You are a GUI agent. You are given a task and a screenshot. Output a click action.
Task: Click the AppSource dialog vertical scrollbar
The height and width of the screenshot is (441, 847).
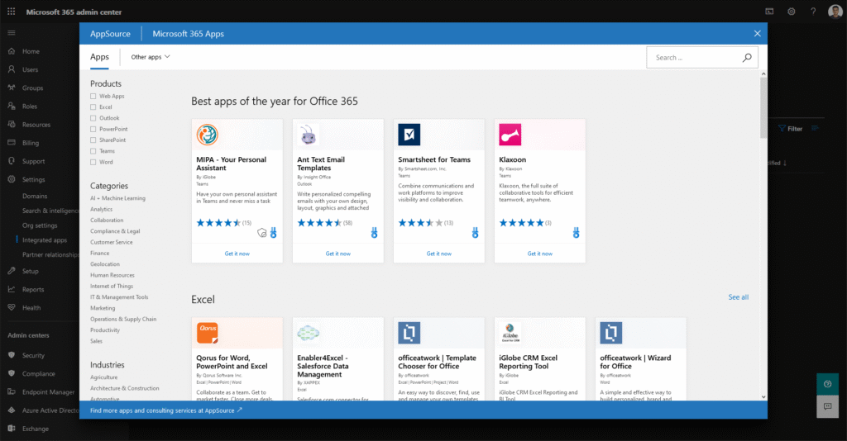[763, 108]
